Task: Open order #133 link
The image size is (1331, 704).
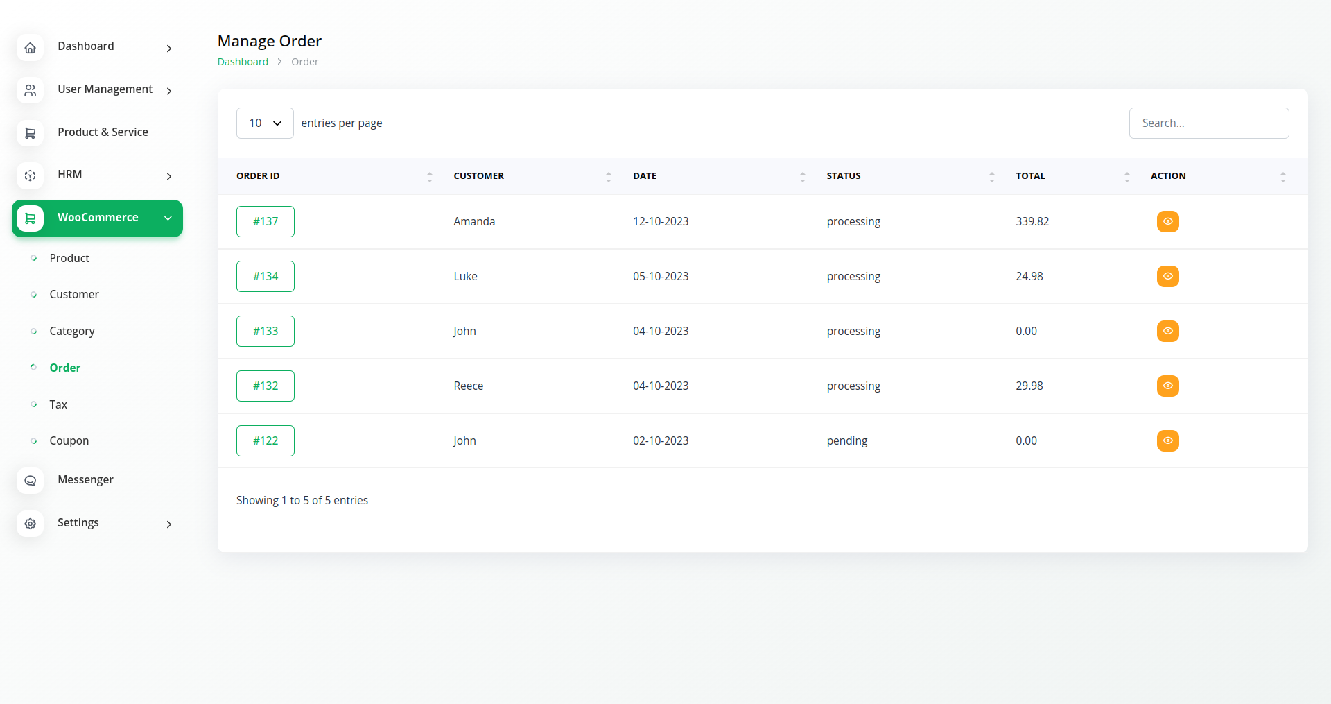Action: click(266, 331)
